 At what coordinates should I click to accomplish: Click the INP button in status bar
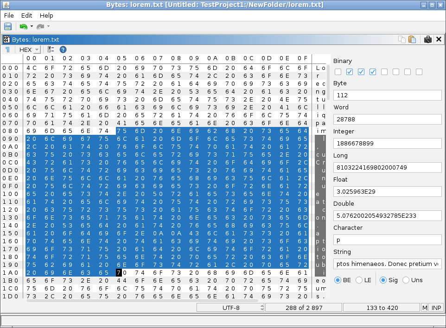[x=435, y=307]
